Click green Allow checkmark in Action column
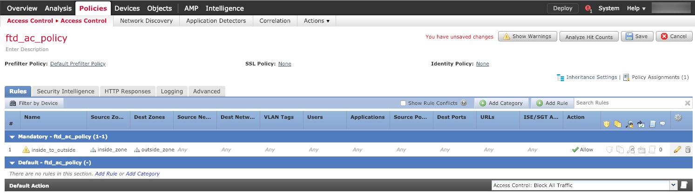This screenshot has height=195, width=695. [575, 149]
